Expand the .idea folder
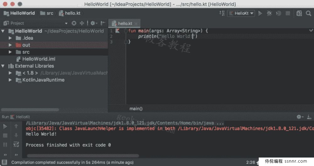Image resolution: width=314 pixels, height=166 pixels. pos(10,38)
